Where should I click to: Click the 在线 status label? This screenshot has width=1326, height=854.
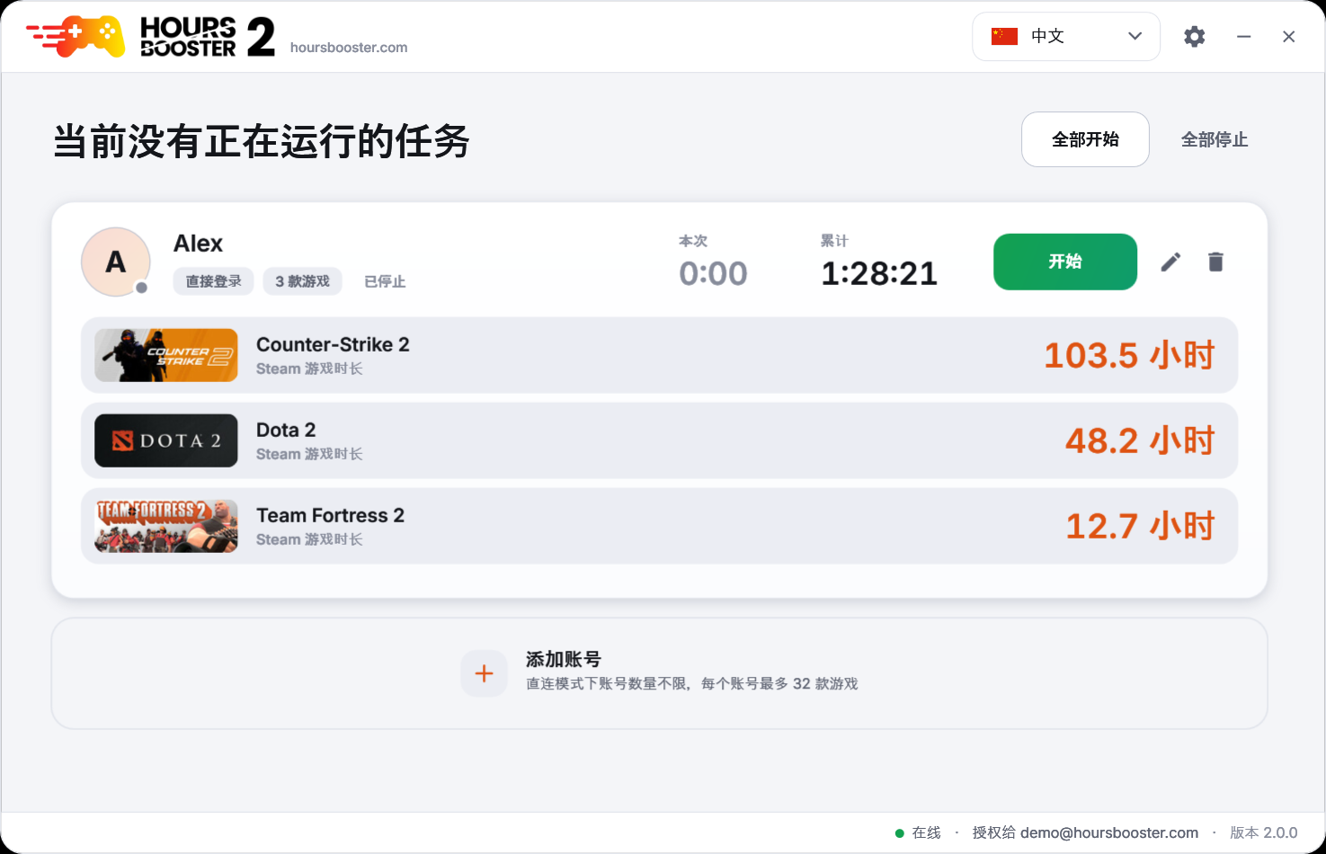coord(926,833)
